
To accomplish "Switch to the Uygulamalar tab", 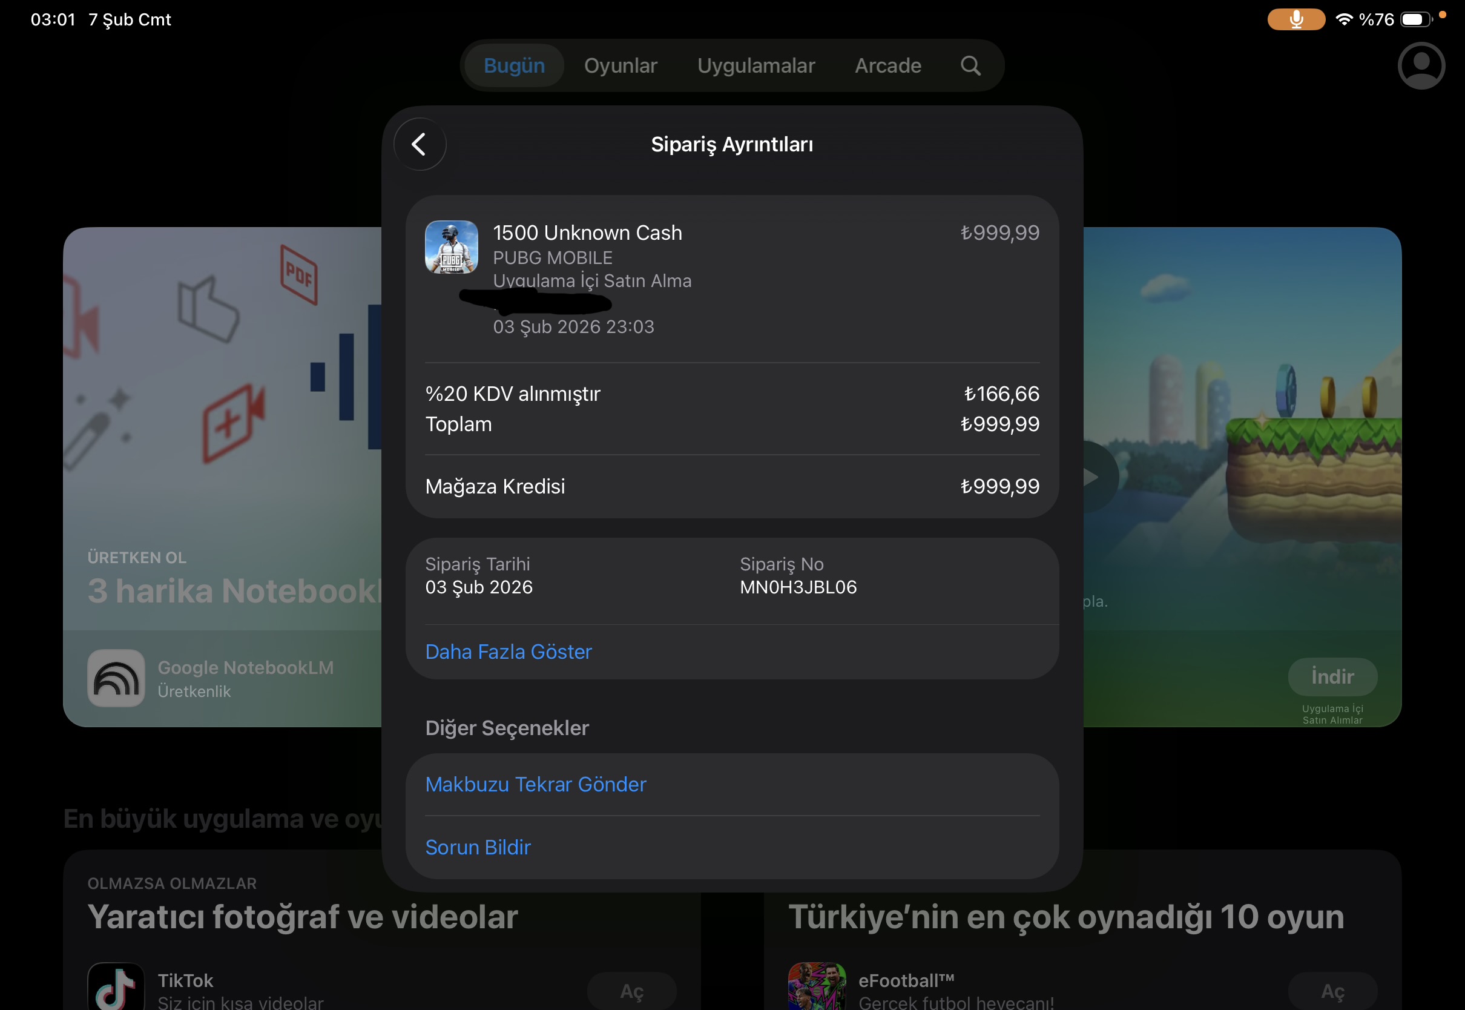I will point(756,66).
